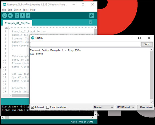
Task: Disable the Autoscroll checkbox
Action: 32,107
